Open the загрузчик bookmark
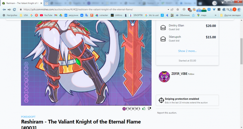Screen dimensions: 243x129 click(71, 15)
